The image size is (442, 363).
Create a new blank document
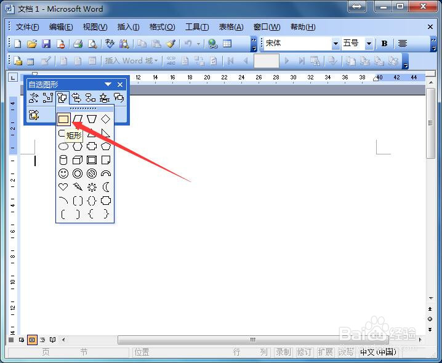18,44
